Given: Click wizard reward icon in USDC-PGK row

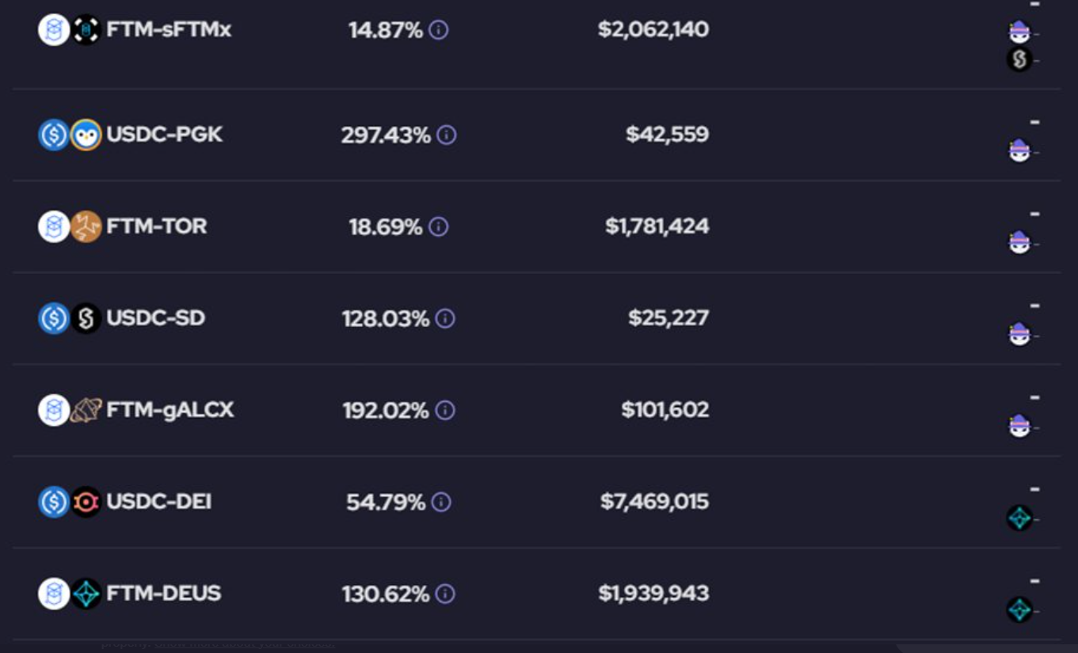Looking at the screenshot, I should 1019,150.
